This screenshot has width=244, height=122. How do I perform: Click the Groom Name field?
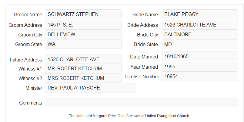[x=83, y=14]
